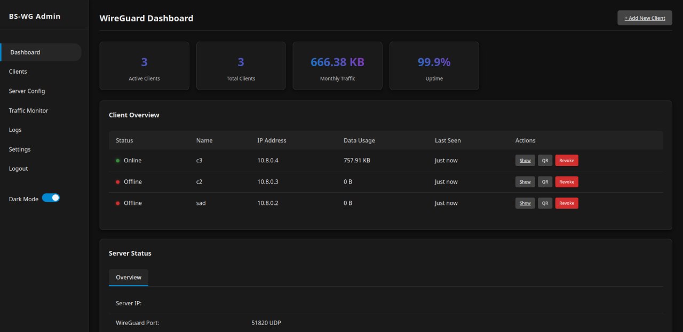
Task: Revoke client sad
Action: 567,203
